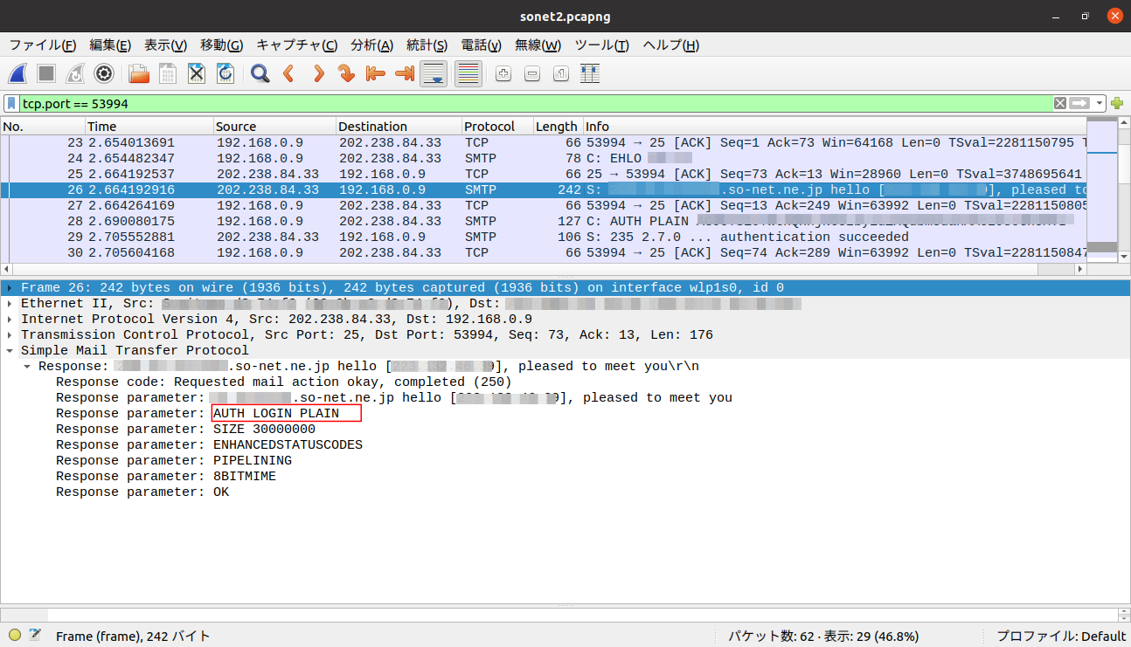This screenshot has height=647, width=1131.
Task: Jump to the first packet icon
Action: pyautogui.click(x=376, y=74)
